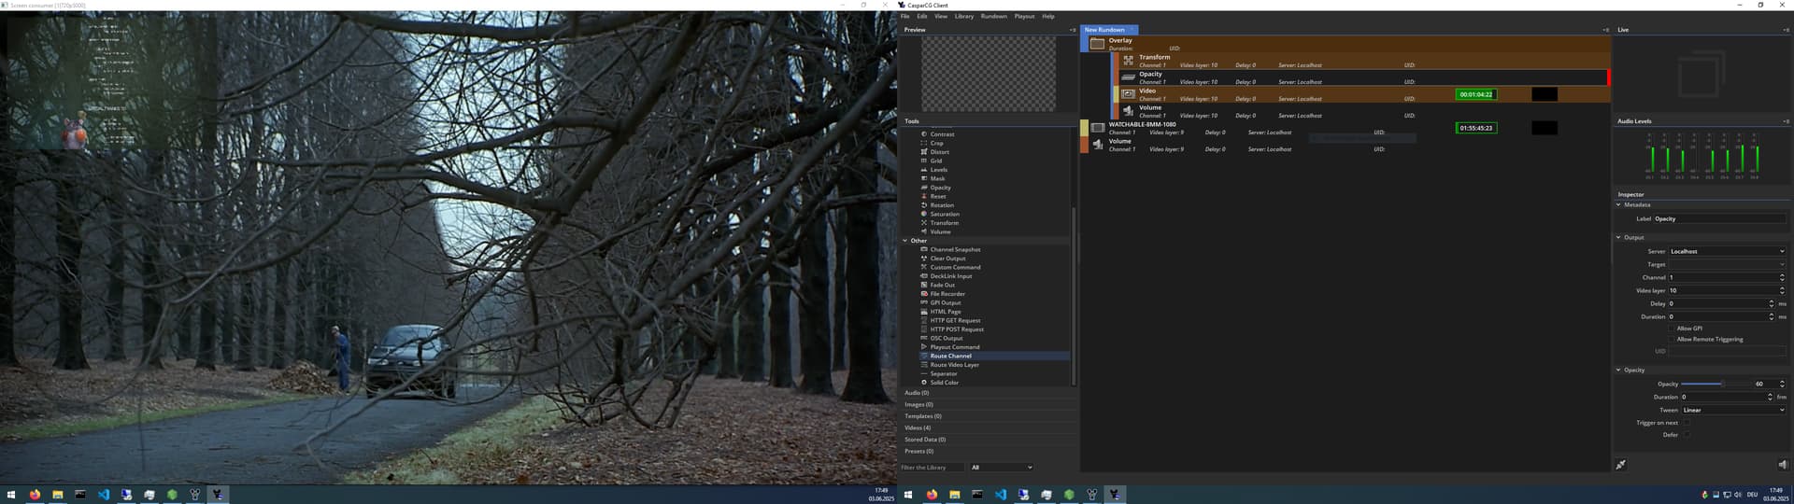Select the Playout Command tool
Viewport: 1794px width, 504px height.
(x=955, y=347)
